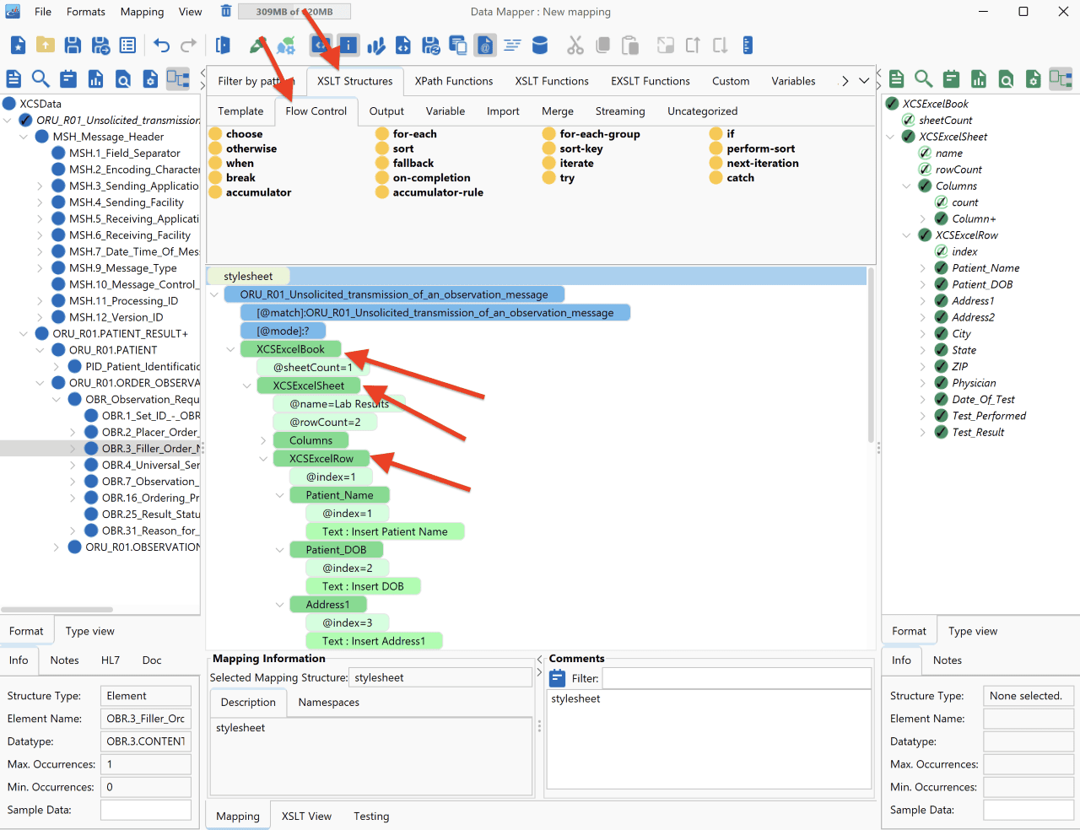Expand the MSH.3_Sending_Application node
The width and height of the screenshot is (1080, 830).
(40, 186)
